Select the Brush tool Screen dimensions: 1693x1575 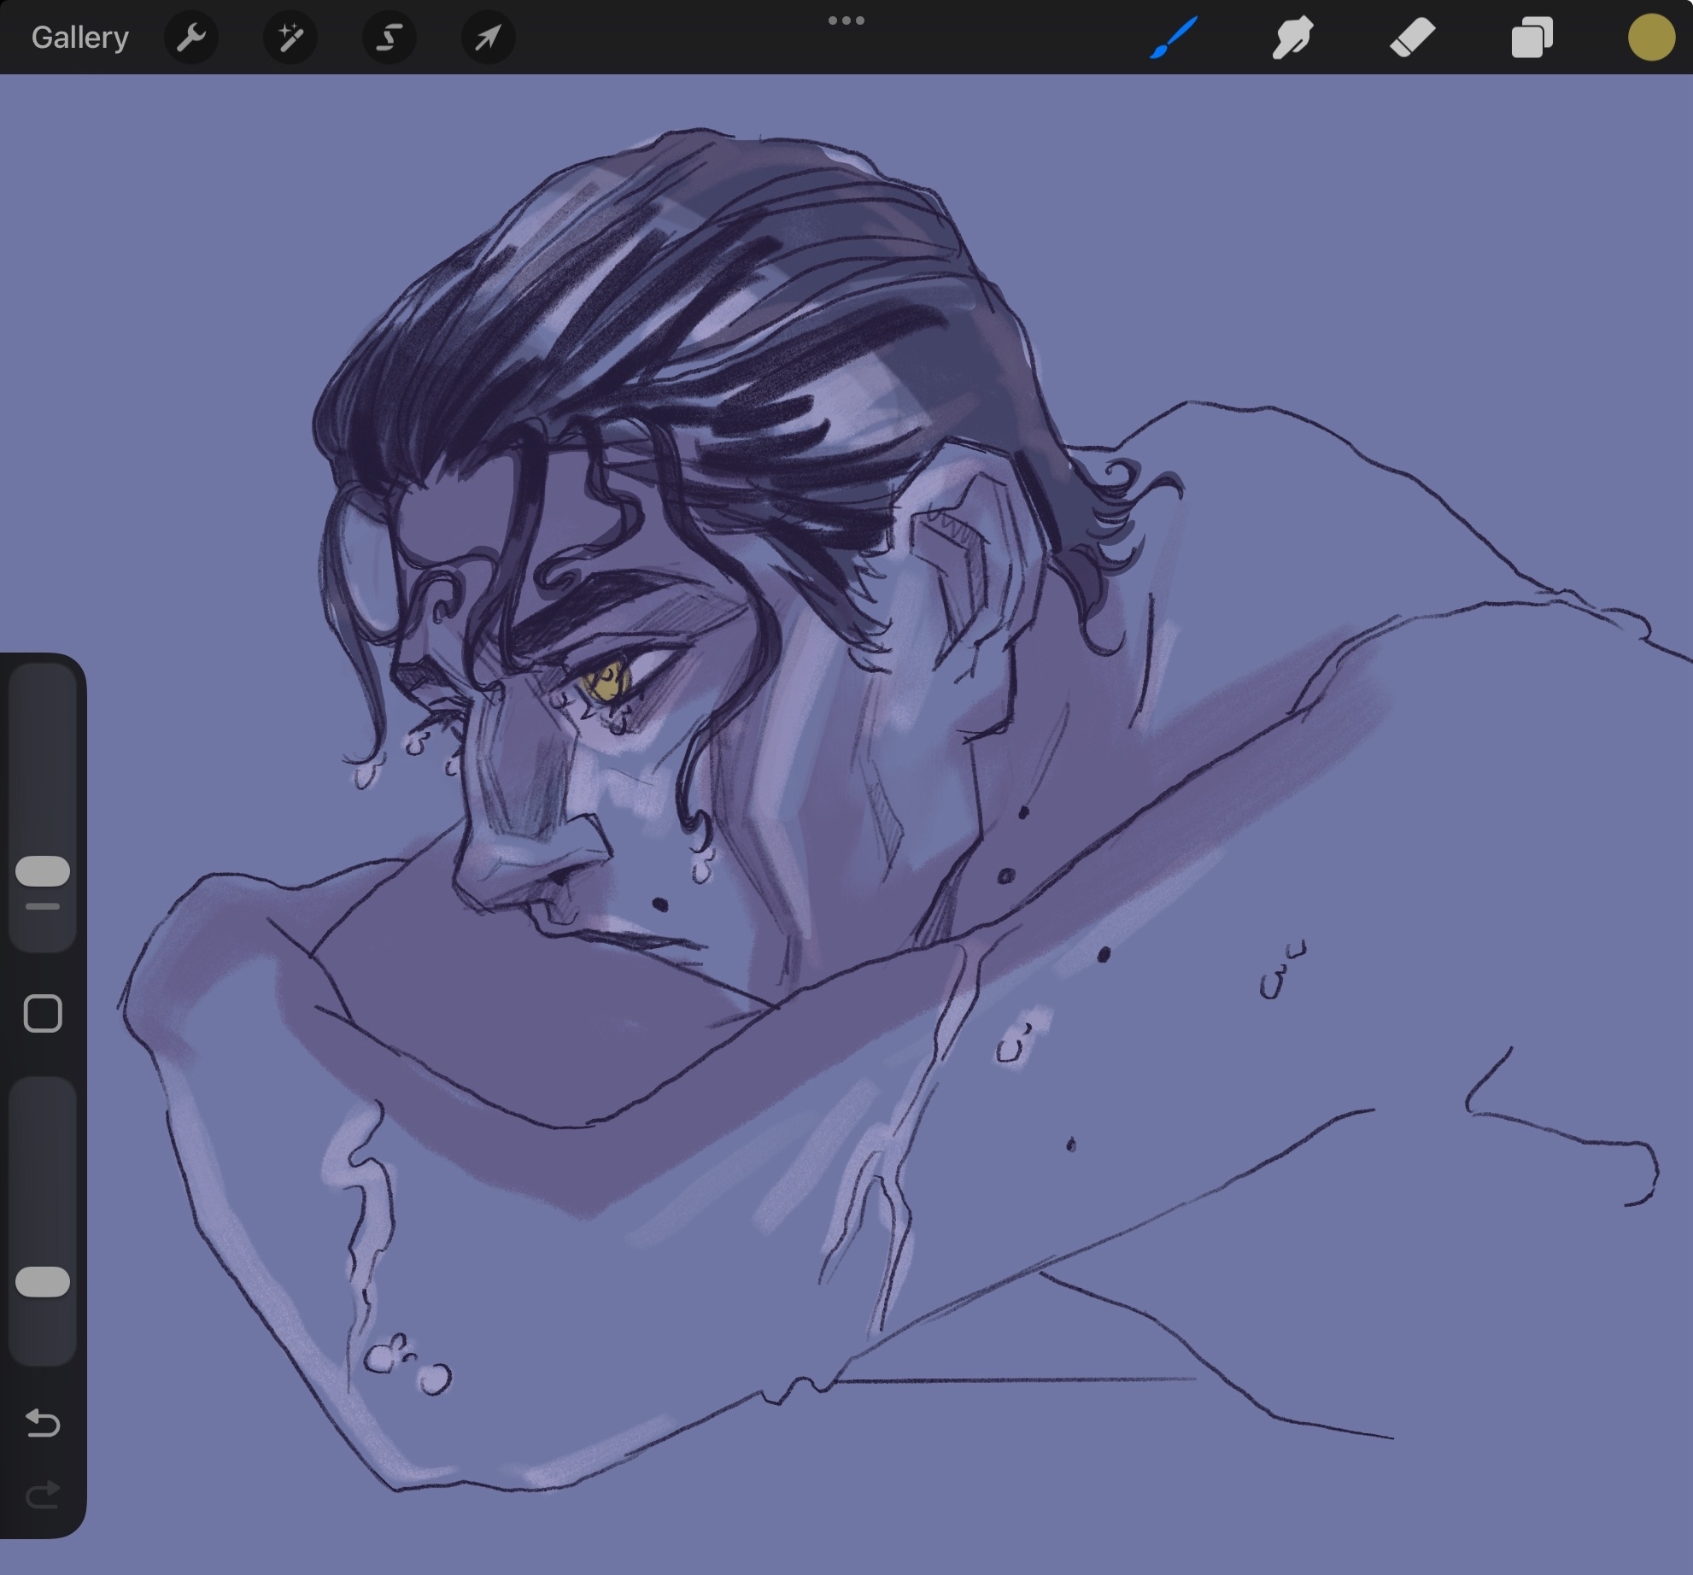pos(1174,38)
